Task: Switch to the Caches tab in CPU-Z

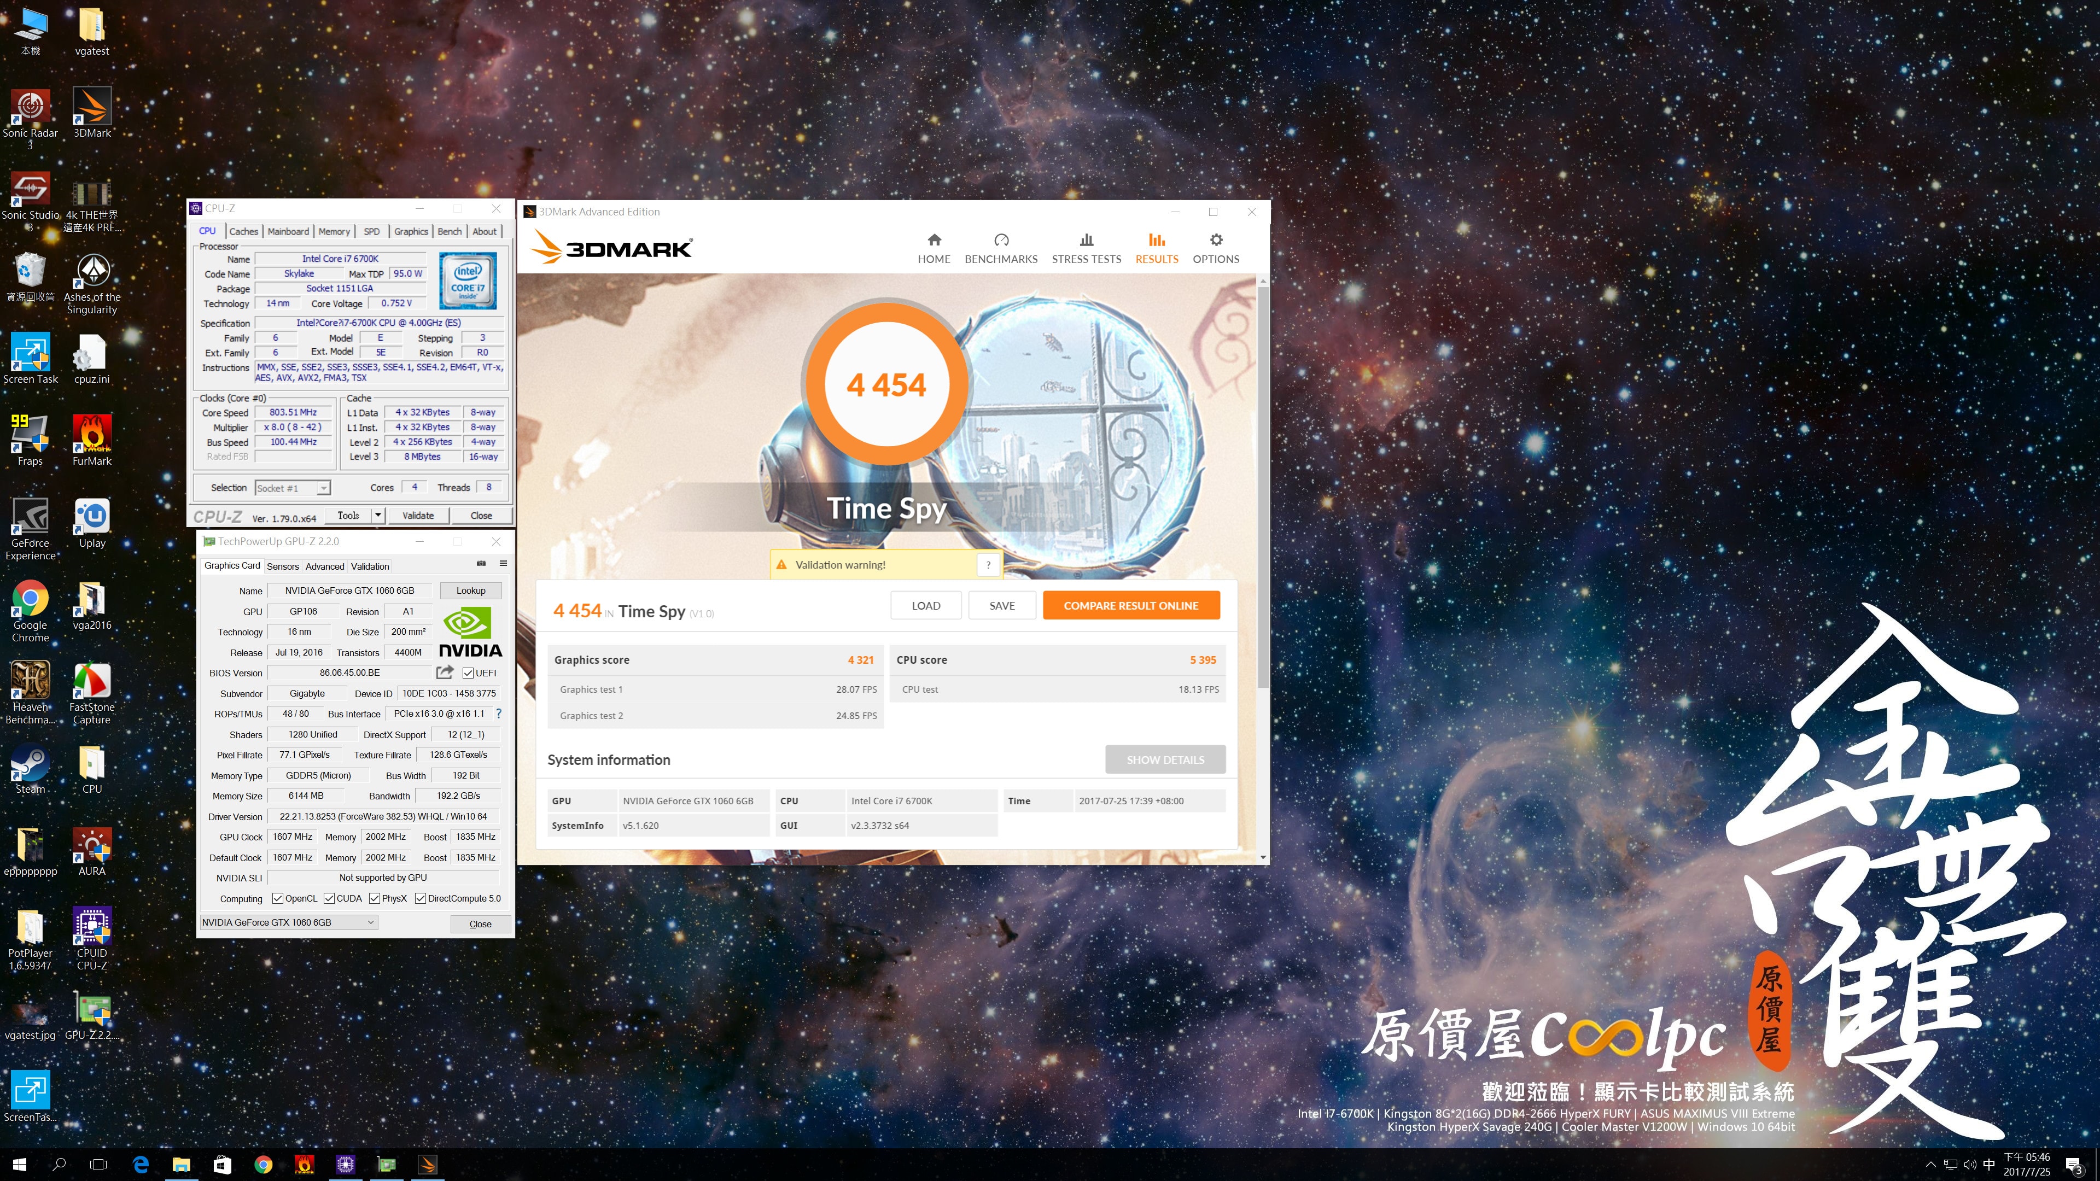Action: coord(243,231)
